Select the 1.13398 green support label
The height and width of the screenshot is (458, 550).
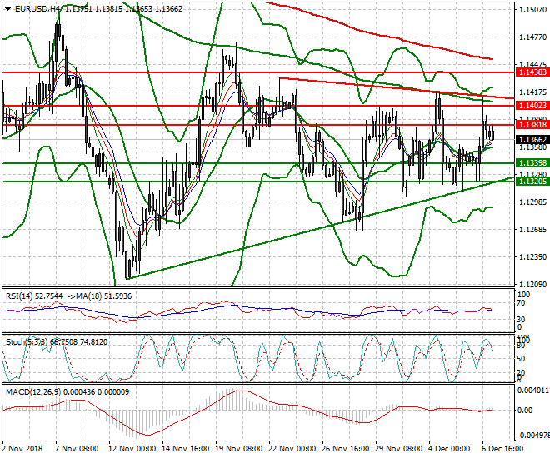pyautogui.click(x=532, y=162)
